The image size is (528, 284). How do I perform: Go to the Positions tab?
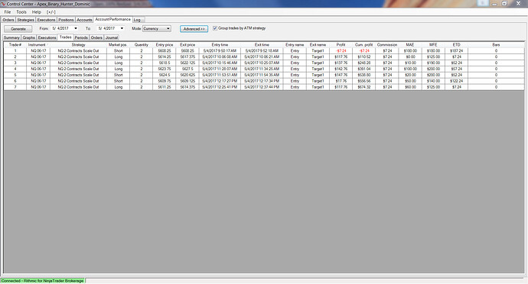[x=66, y=20]
